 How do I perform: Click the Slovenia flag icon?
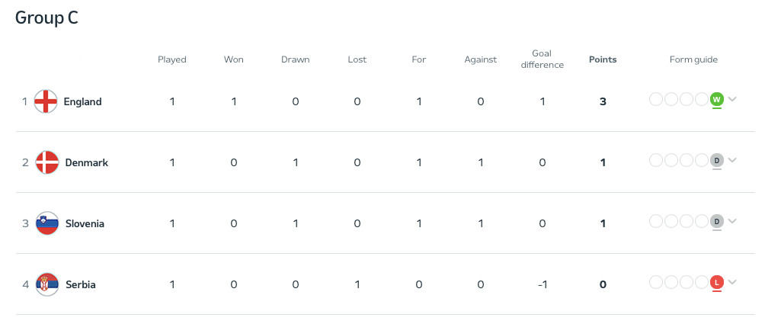(x=47, y=223)
